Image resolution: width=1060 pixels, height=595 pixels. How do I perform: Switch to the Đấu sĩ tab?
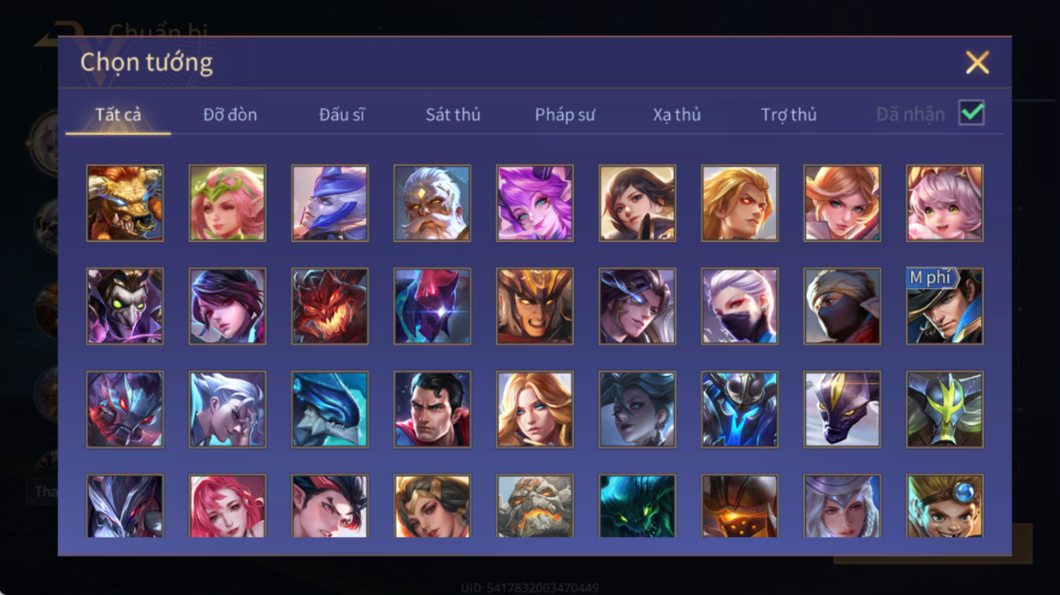pos(341,115)
